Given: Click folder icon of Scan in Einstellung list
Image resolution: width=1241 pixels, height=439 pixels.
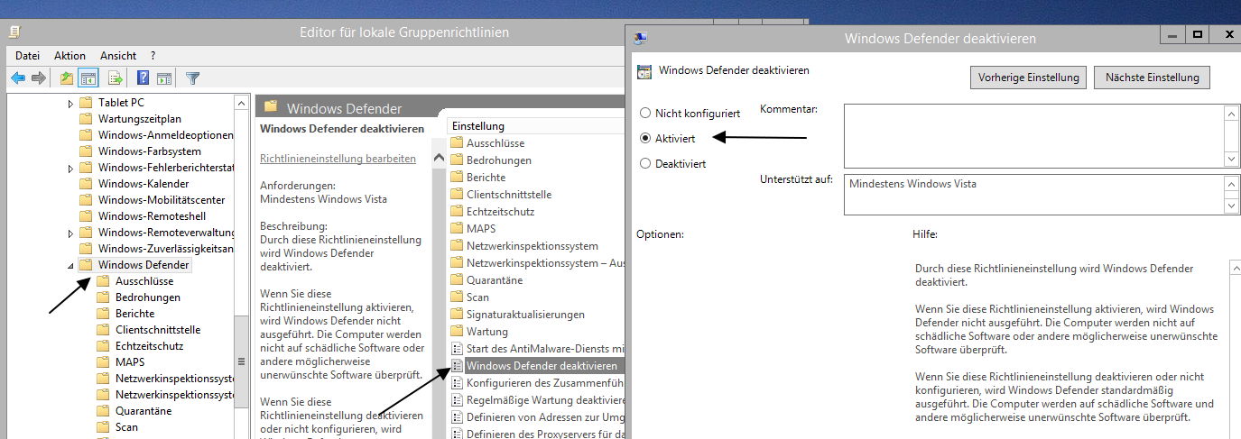Looking at the screenshot, I should point(458,297).
